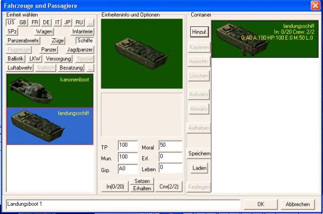Select the landungsschiff unit in list
323x214 pixels.
(x=50, y=126)
